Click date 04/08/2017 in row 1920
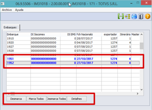 (84, 43)
